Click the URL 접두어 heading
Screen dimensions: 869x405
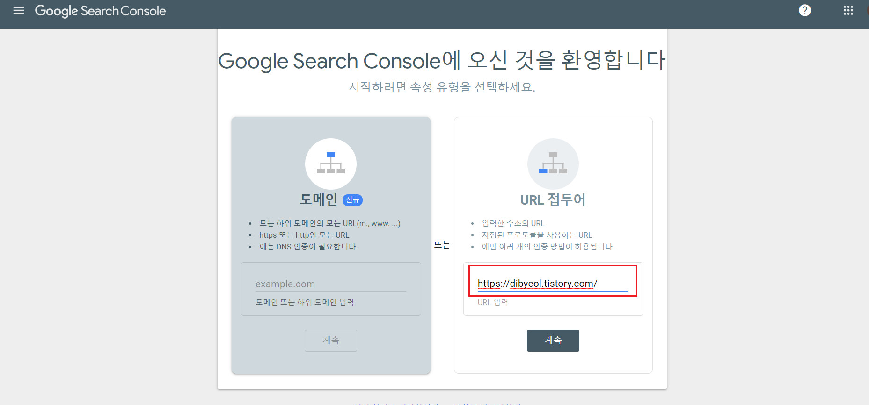pos(553,200)
